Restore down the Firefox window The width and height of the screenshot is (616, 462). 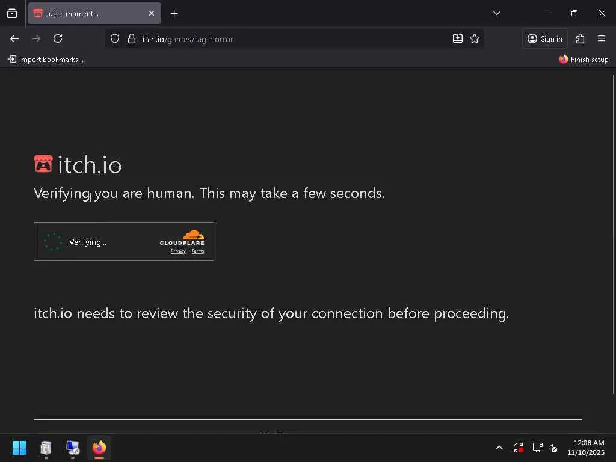click(x=574, y=13)
